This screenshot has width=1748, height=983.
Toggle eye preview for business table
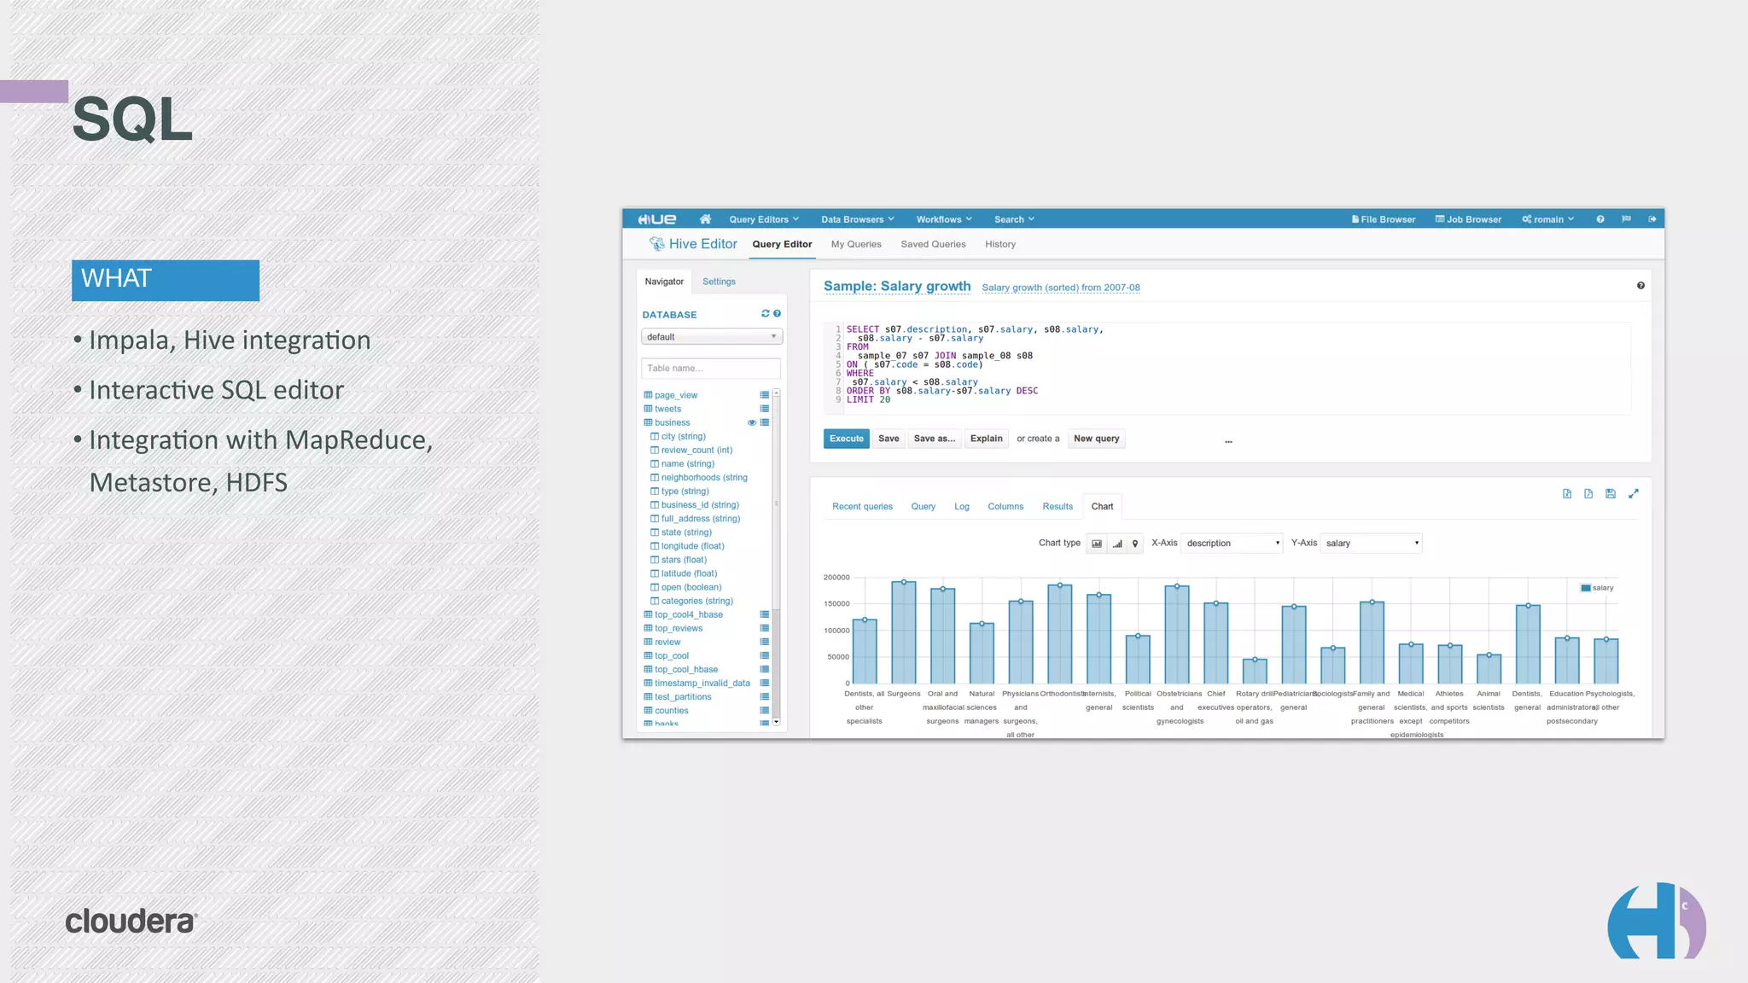752,423
